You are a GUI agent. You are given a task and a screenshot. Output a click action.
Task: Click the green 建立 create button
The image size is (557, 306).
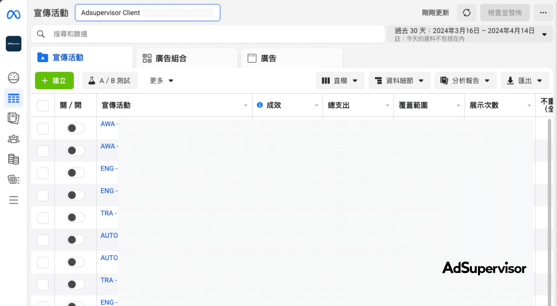pyautogui.click(x=54, y=81)
